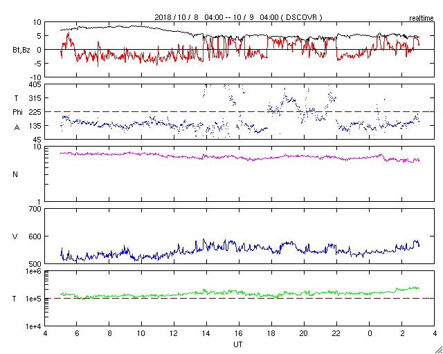Click the '-10' tick label on Bt,Bz panel
The height and width of the screenshot is (354, 443).
tap(35, 77)
